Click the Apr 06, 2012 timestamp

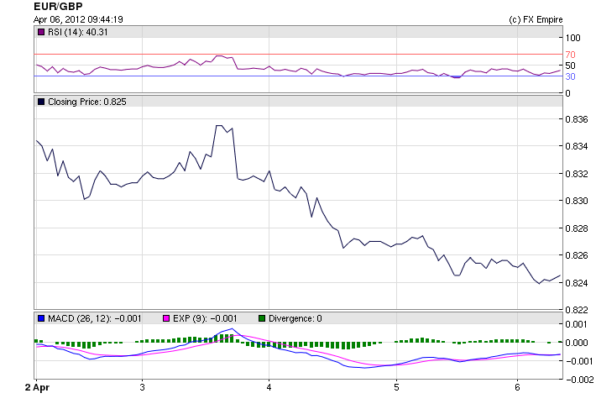point(79,18)
